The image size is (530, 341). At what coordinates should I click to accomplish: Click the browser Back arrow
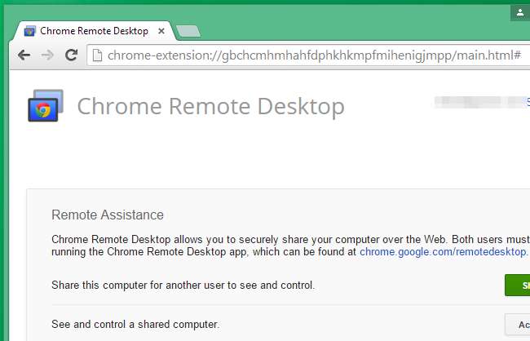pyautogui.click(x=24, y=56)
